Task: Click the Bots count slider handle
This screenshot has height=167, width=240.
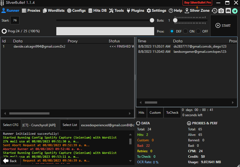Action: (175, 20)
